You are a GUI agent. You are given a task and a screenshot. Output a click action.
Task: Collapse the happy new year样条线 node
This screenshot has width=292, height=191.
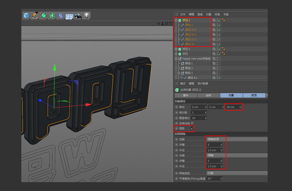[176, 58]
